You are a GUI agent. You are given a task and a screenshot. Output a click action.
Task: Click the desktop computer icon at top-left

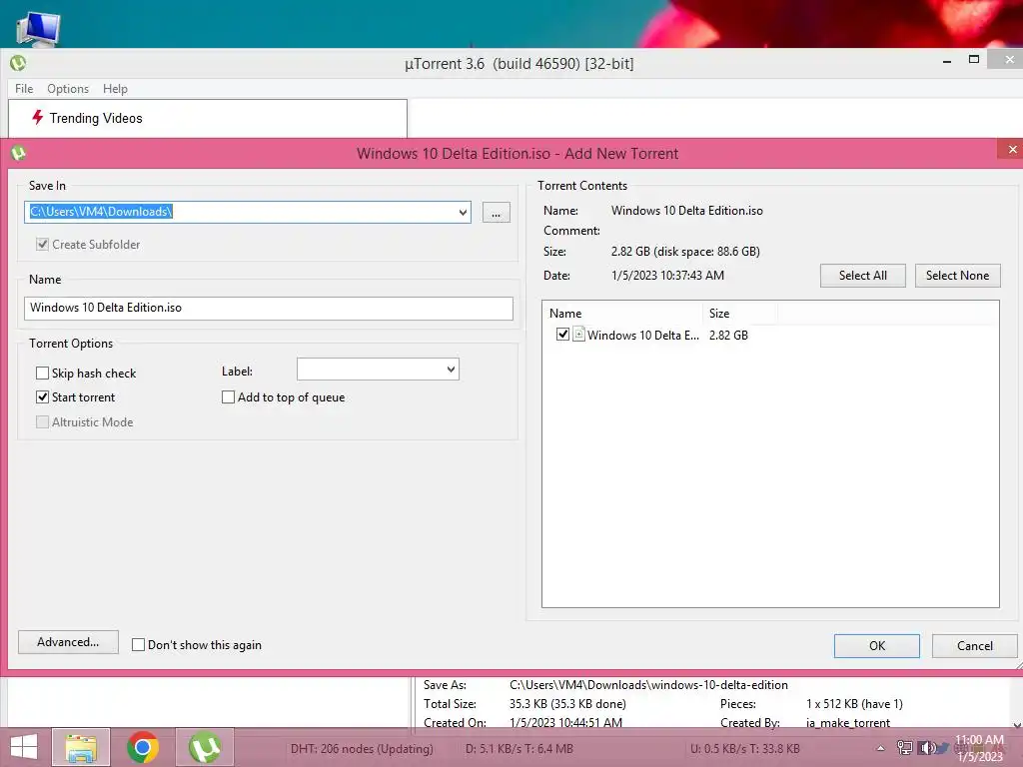point(39,29)
